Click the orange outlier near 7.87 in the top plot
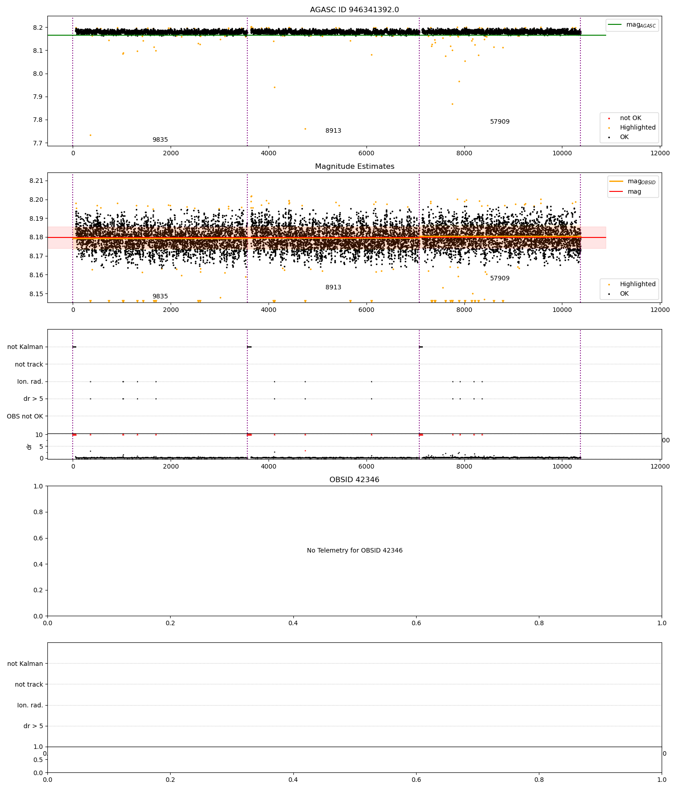 pyautogui.click(x=452, y=104)
